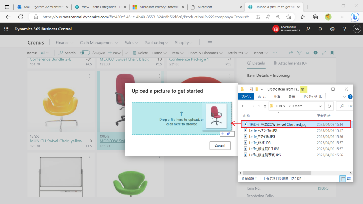
Task: Open the Business Central settings gear
Action: pyautogui.click(x=333, y=29)
